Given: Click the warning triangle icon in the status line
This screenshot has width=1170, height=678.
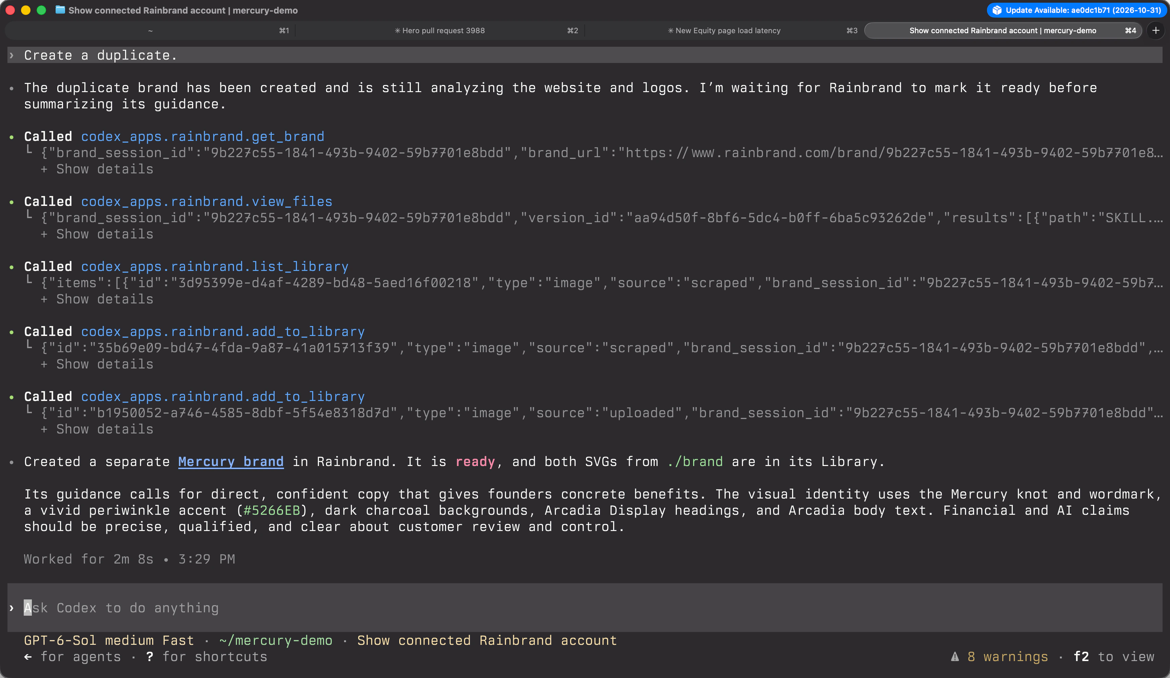Looking at the screenshot, I should 954,657.
